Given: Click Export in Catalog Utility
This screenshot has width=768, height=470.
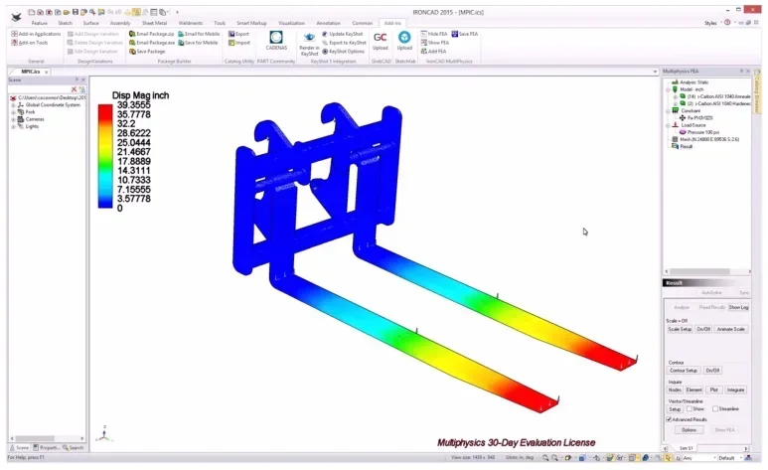Looking at the screenshot, I should 239,34.
